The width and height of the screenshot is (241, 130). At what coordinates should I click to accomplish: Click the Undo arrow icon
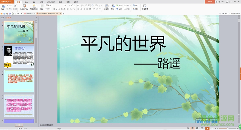(15, 14)
